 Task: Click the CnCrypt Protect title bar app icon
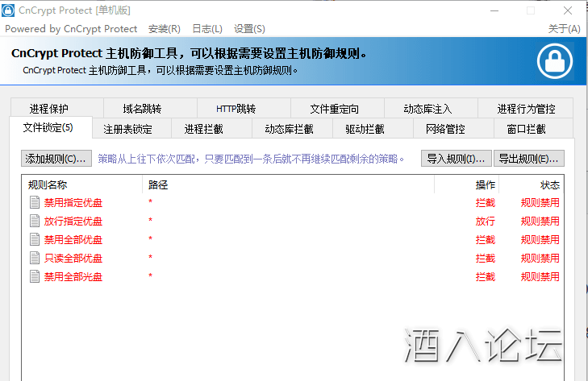pyautogui.click(x=8, y=10)
